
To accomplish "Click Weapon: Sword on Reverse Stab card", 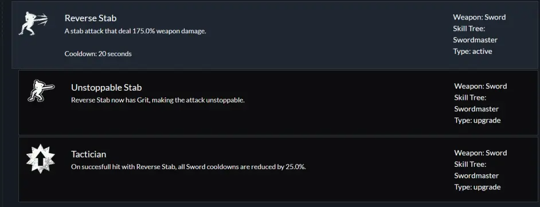I will (x=479, y=17).
